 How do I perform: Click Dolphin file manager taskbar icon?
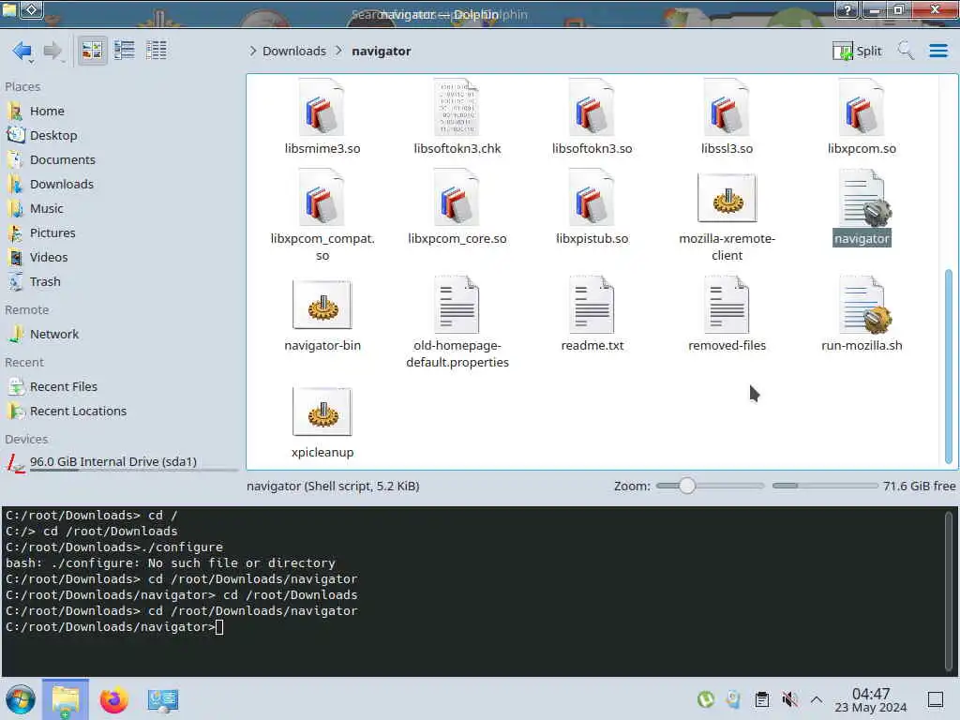pyautogui.click(x=66, y=699)
